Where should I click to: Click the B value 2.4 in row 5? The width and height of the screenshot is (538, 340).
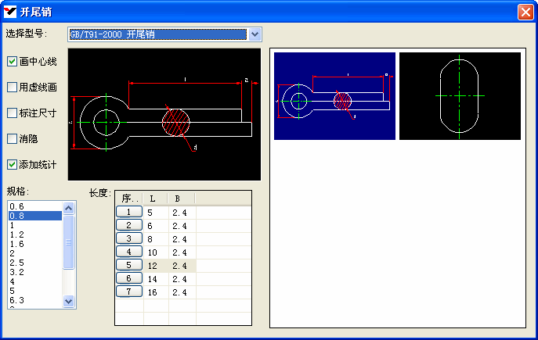click(182, 266)
